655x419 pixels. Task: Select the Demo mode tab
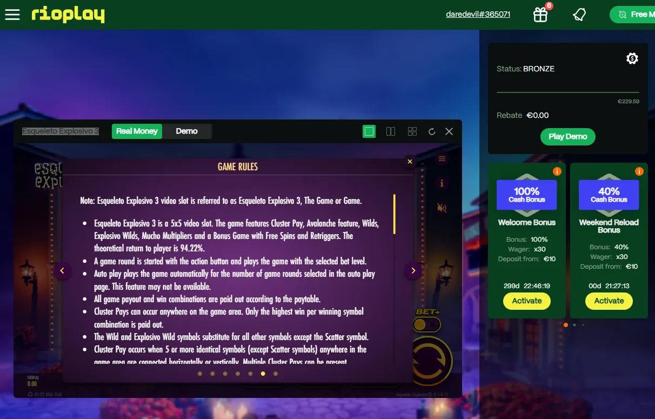click(186, 131)
